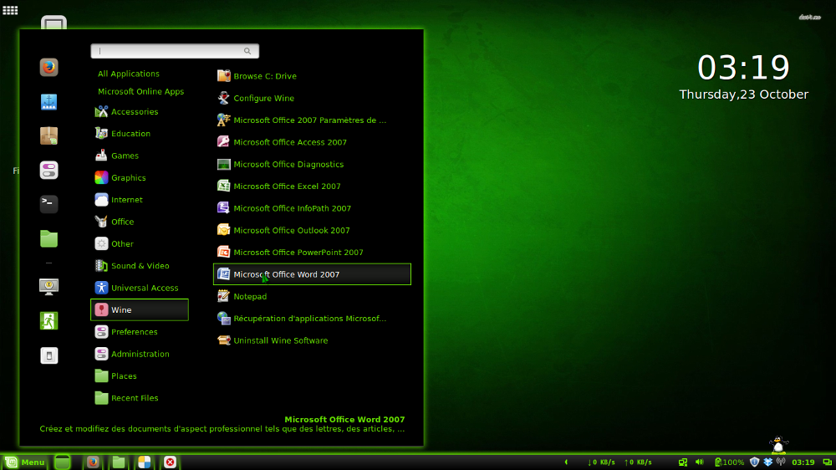Screen dimensions: 836x470
Task: Open the Administration category
Action: click(x=139, y=354)
